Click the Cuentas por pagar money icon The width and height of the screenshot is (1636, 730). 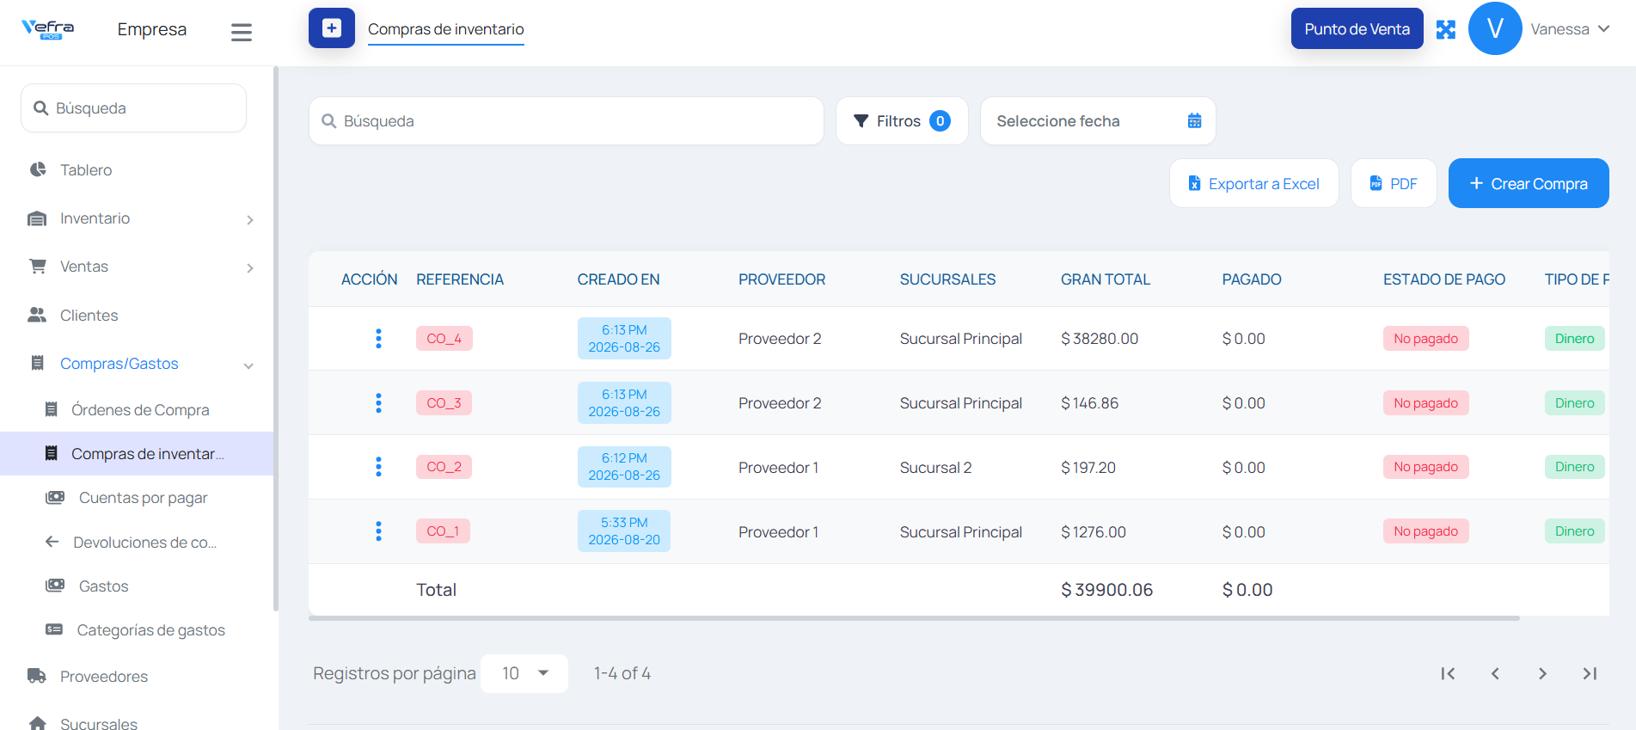(55, 498)
